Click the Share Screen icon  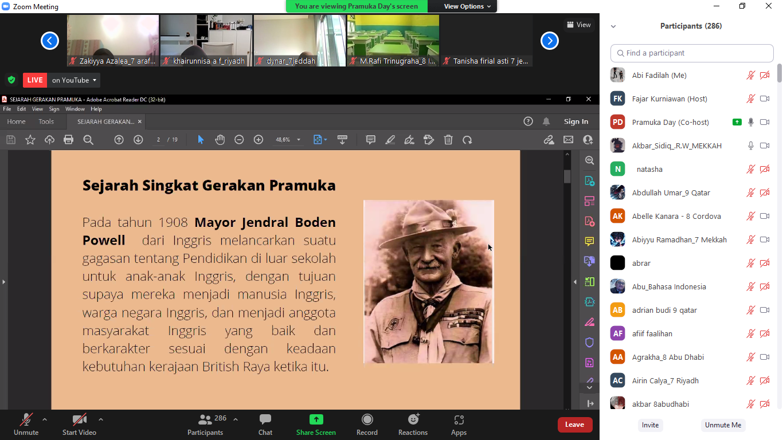pyautogui.click(x=316, y=420)
